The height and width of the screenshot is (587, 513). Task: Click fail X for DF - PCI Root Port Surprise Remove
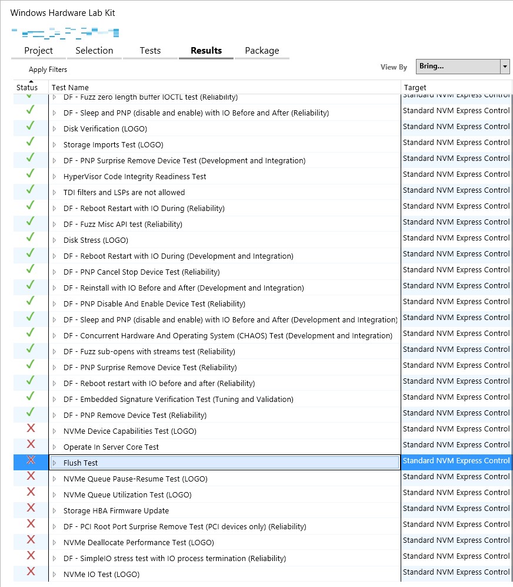(x=31, y=523)
